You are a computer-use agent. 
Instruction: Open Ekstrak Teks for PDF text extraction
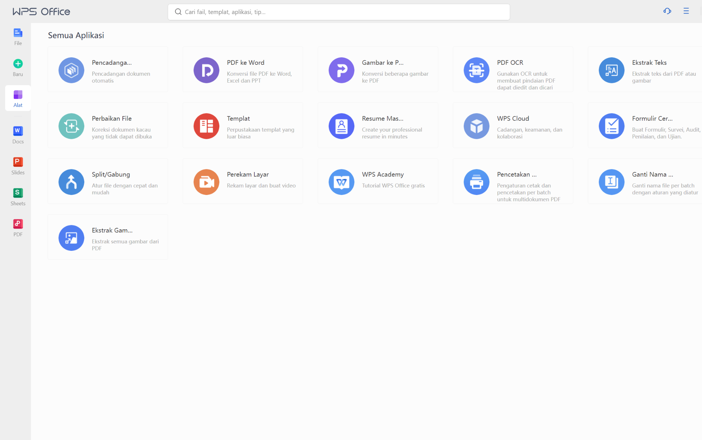[x=644, y=69]
